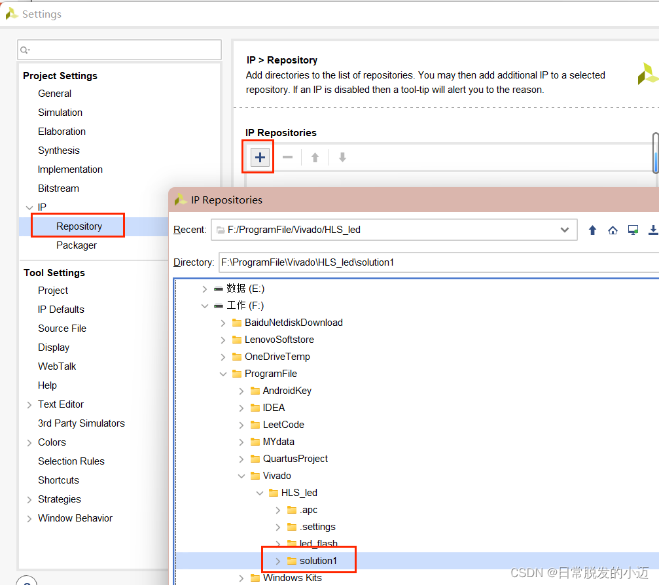659x585 pixels.
Task: Open Bitstream settings
Action: [x=58, y=188]
